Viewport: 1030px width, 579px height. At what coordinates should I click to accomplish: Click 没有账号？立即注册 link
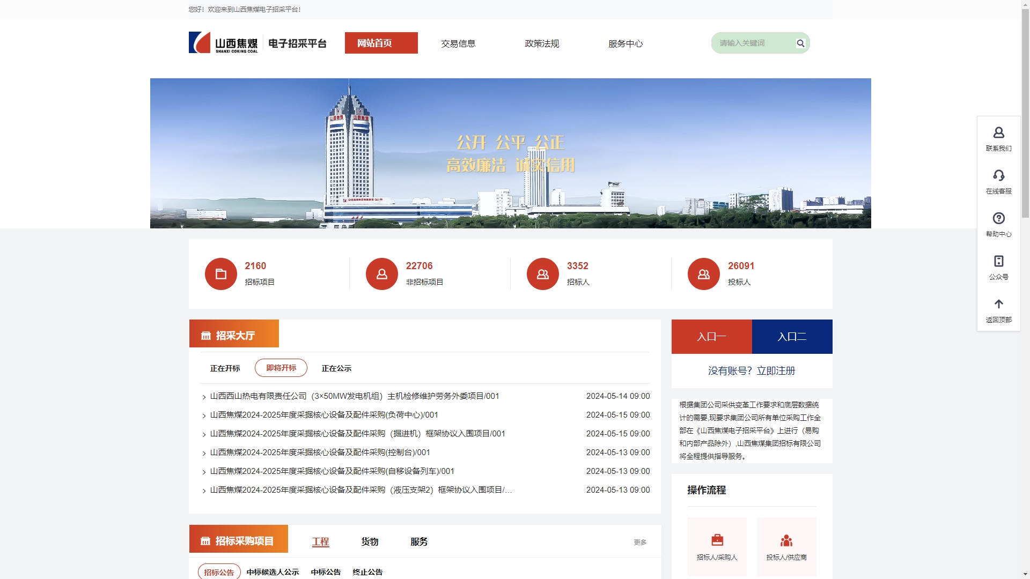[751, 371]
